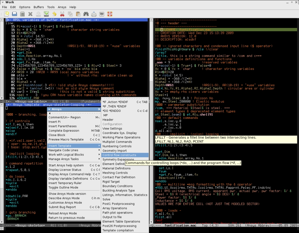The width and height of the screenshot is (299, 233).
Task: Save buffer as with green arrow icon
Action: click(46, 14)
